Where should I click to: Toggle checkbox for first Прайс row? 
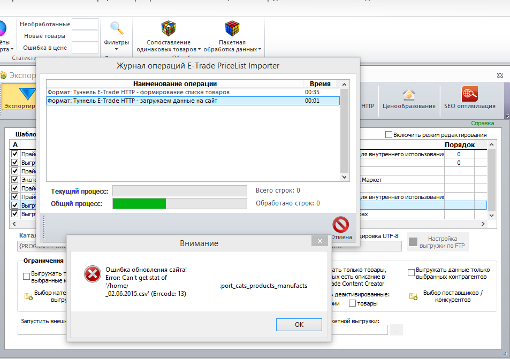point(14,154)
